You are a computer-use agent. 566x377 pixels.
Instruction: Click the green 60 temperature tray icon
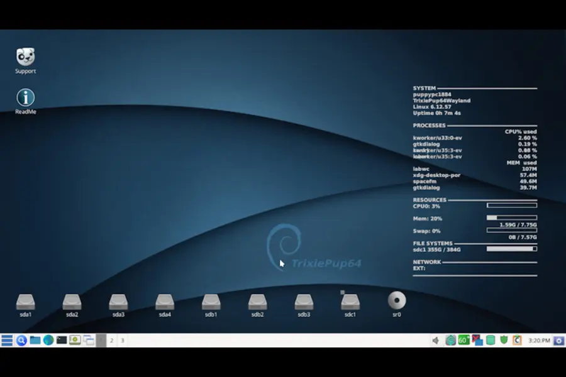[464, 340]
